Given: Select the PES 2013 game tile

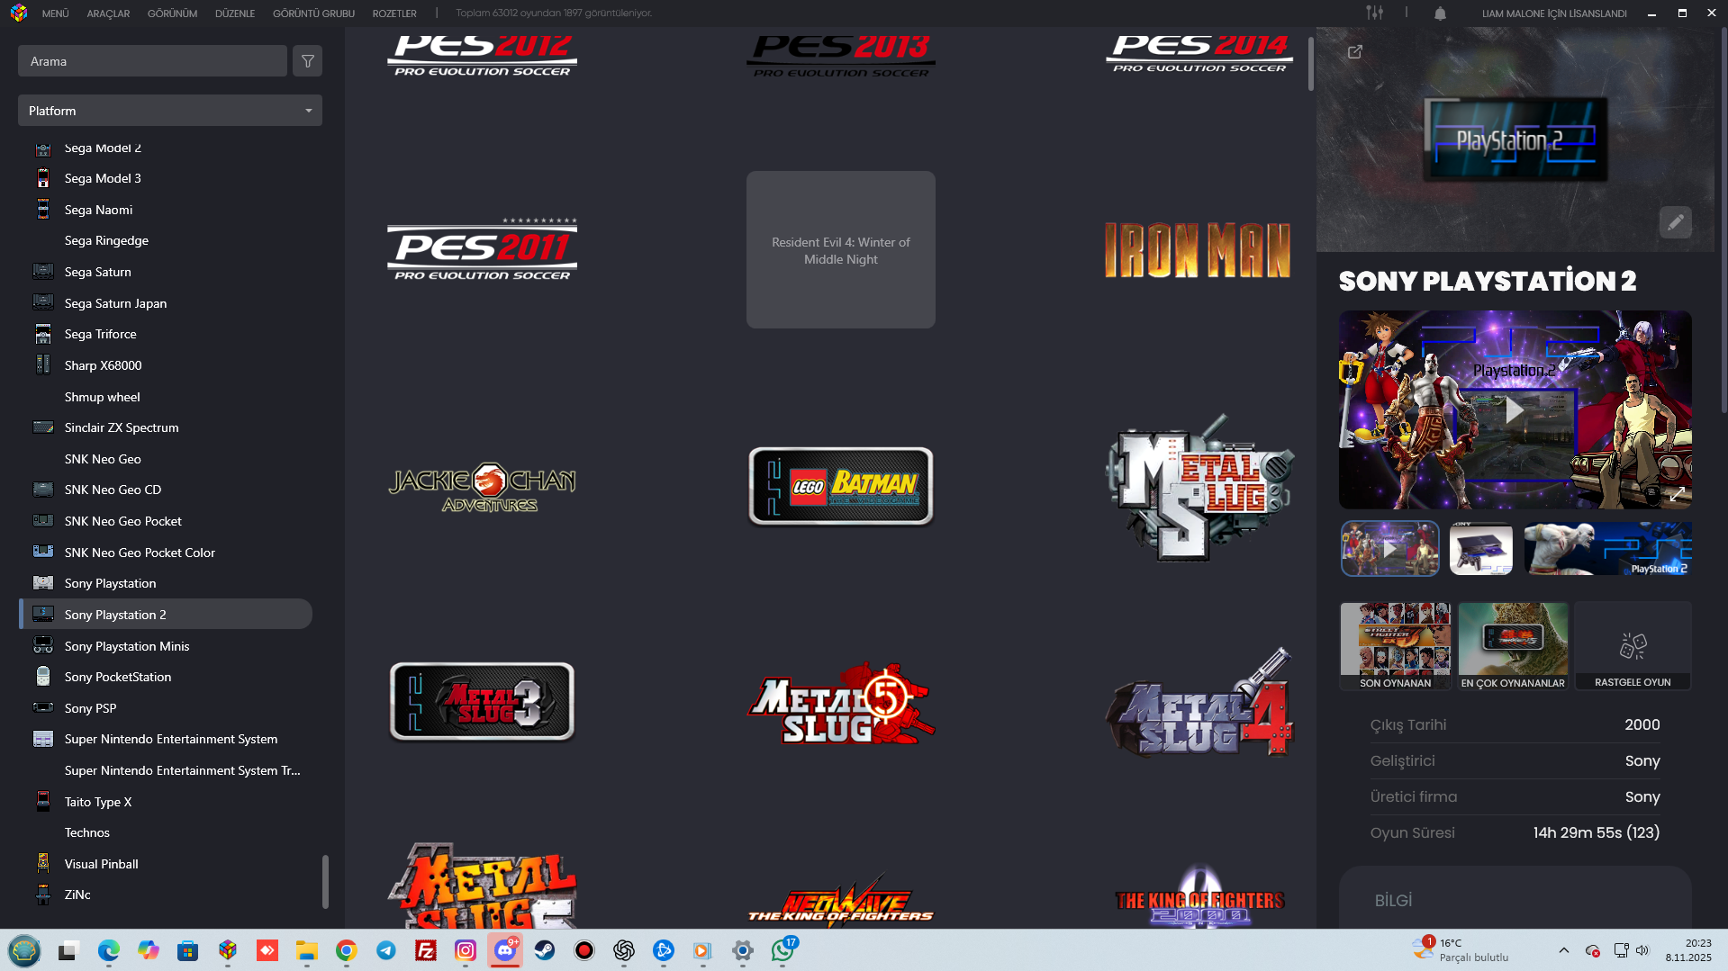Looking at the screenshot, I should 841,56.
